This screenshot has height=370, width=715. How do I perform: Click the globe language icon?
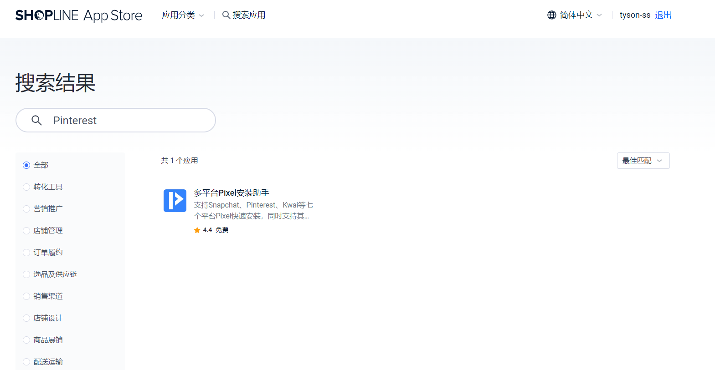551,15
